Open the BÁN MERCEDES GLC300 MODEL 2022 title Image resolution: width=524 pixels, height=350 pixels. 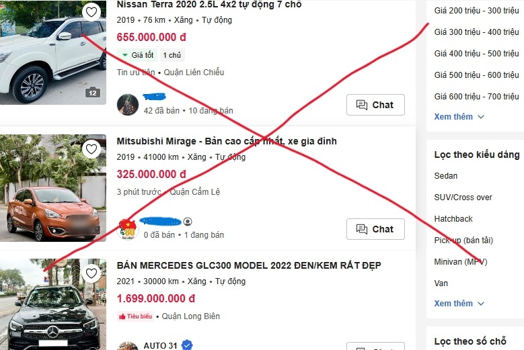249,265
